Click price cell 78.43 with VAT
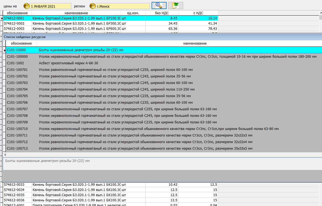This screenshot has height=206, width=322. pos(198,29)
